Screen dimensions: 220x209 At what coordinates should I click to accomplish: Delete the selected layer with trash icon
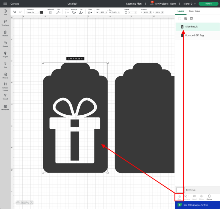coord(191,18)
